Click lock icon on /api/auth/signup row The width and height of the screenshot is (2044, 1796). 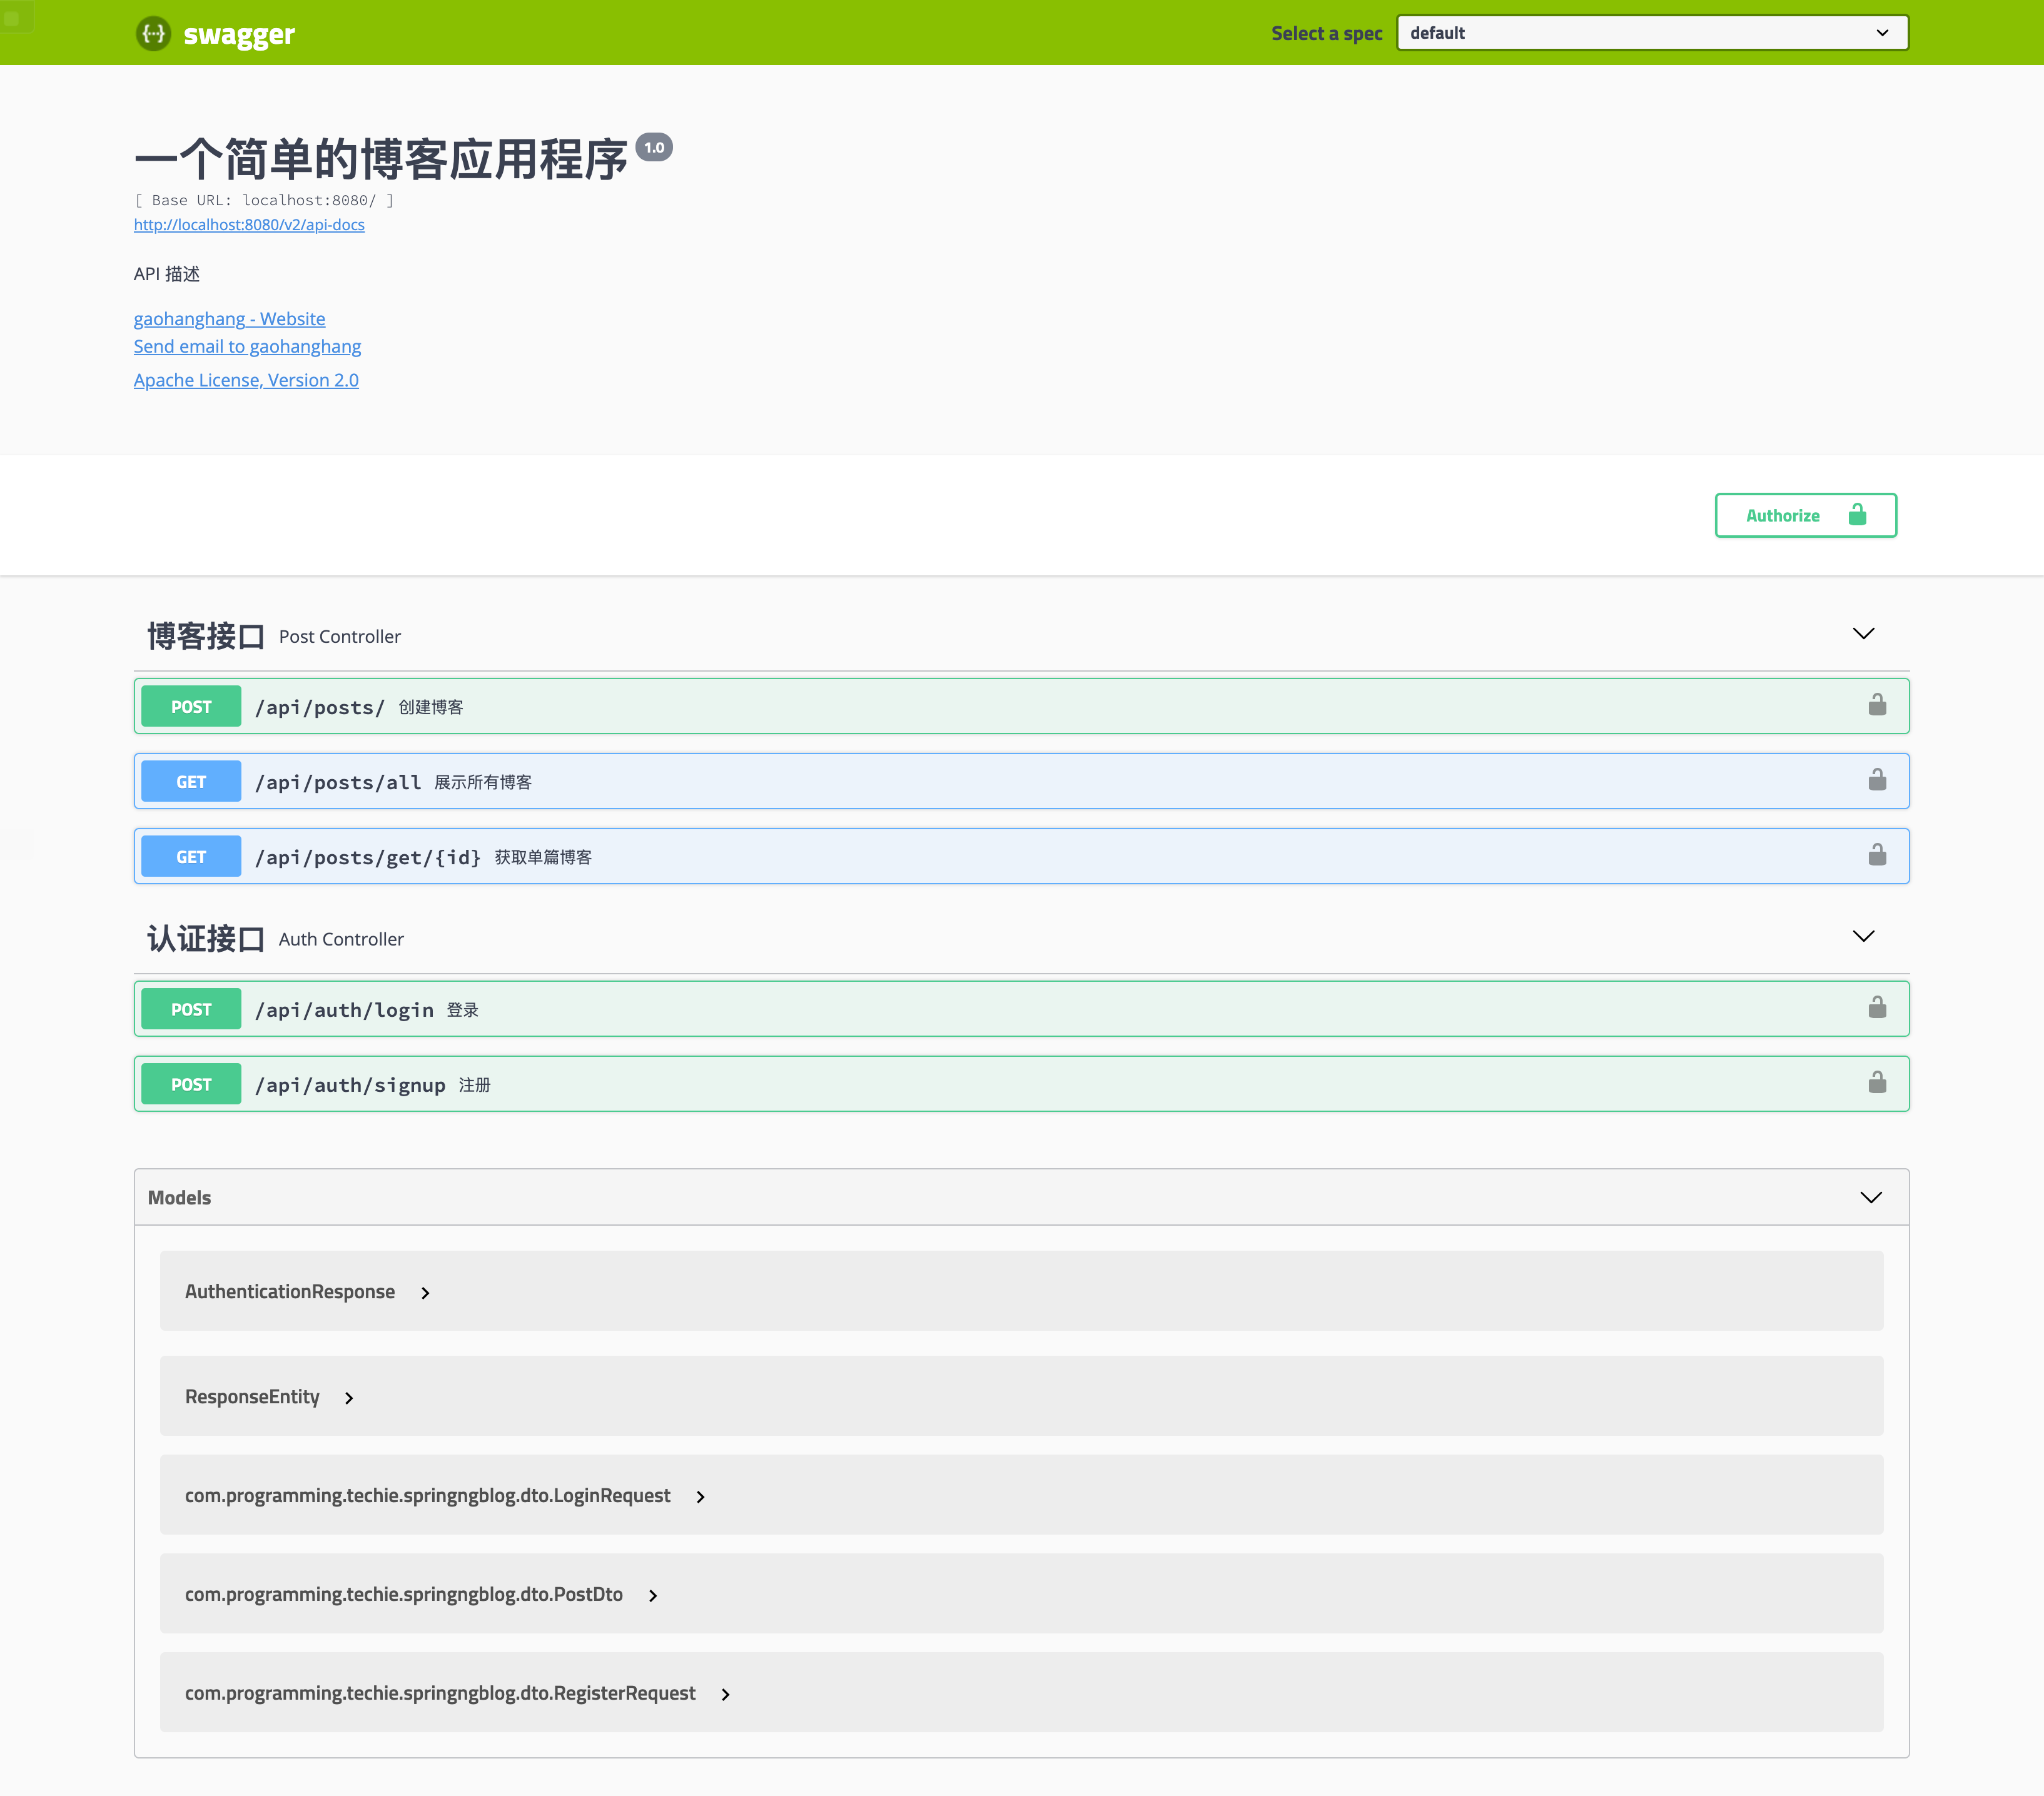(x=1877, y=1083)
